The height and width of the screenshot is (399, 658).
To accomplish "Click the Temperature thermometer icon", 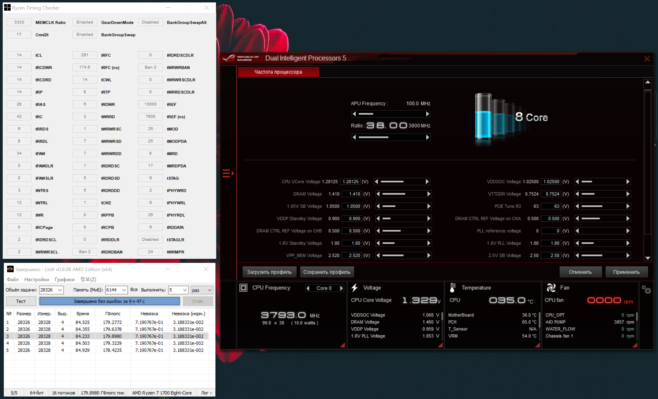I will tap(452, 287).
